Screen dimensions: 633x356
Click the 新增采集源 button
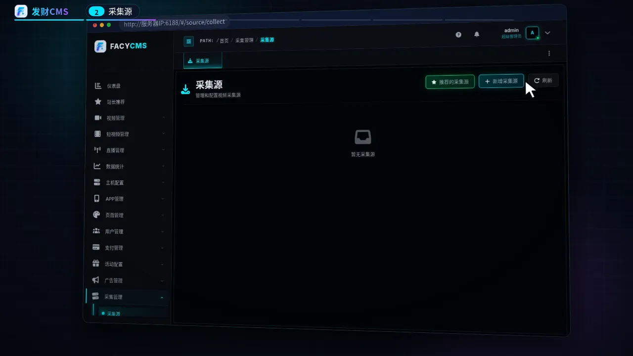point(501,81)
